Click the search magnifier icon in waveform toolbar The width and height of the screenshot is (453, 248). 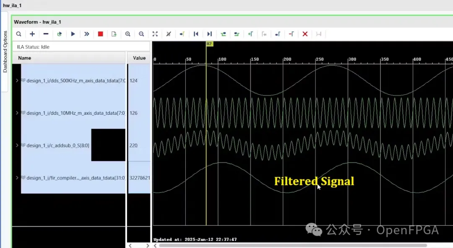(18, 34)
